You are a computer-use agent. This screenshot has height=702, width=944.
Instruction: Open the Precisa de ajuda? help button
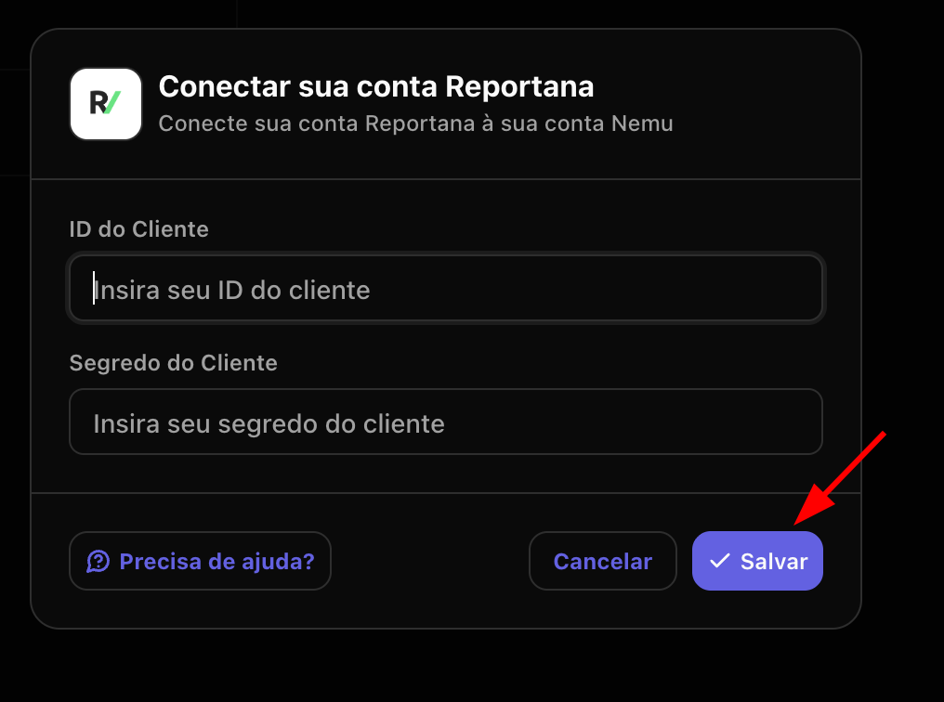[200, 561]
